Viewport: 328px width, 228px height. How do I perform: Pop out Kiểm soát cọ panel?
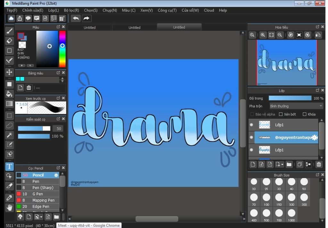click(58, 119)
